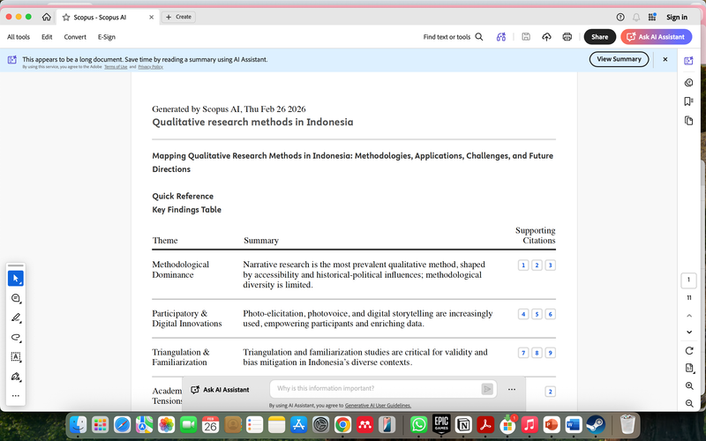
Task: Click the Ask AI Assistant top button
Action: click(656, 37)
